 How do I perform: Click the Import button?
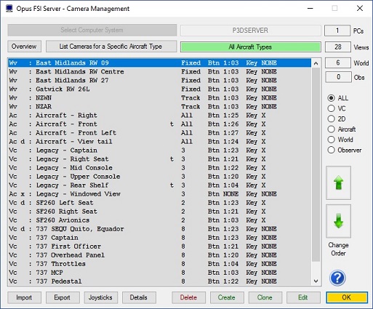click(x=24, y=297)
